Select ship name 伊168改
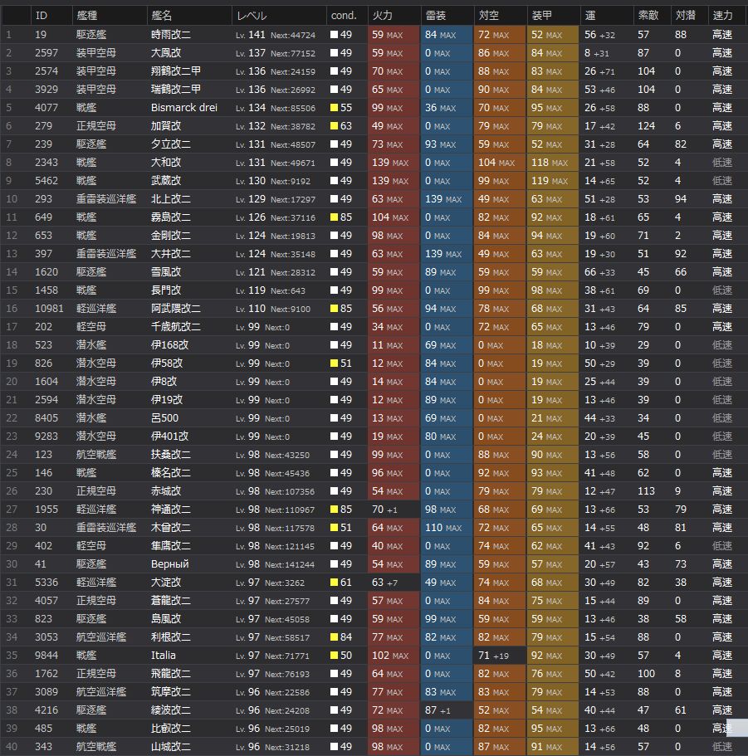Viewport: 748px width, 756px height. coord(169,345)
